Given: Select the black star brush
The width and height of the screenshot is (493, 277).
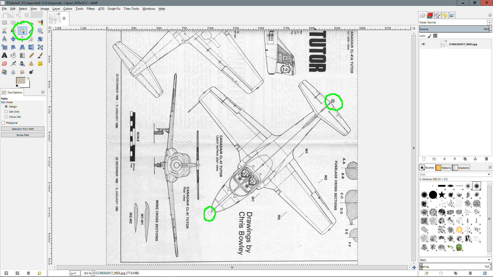Looking at the screenshot, I should click(x=442, y=195).
